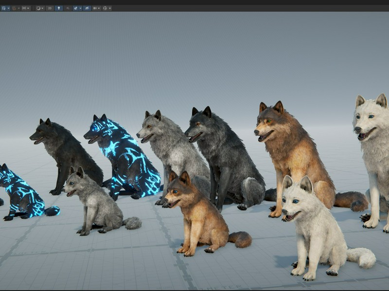The image size is (389, 291).
Task: Toggle the Gizmos globe icon
Action: coord(105,8)
